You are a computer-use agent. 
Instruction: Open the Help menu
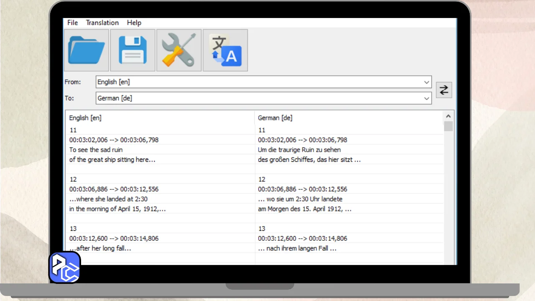tap(134, 23)
